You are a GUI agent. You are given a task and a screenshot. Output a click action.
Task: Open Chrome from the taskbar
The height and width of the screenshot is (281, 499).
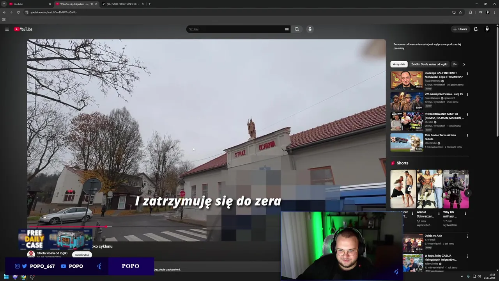(23, 277)
